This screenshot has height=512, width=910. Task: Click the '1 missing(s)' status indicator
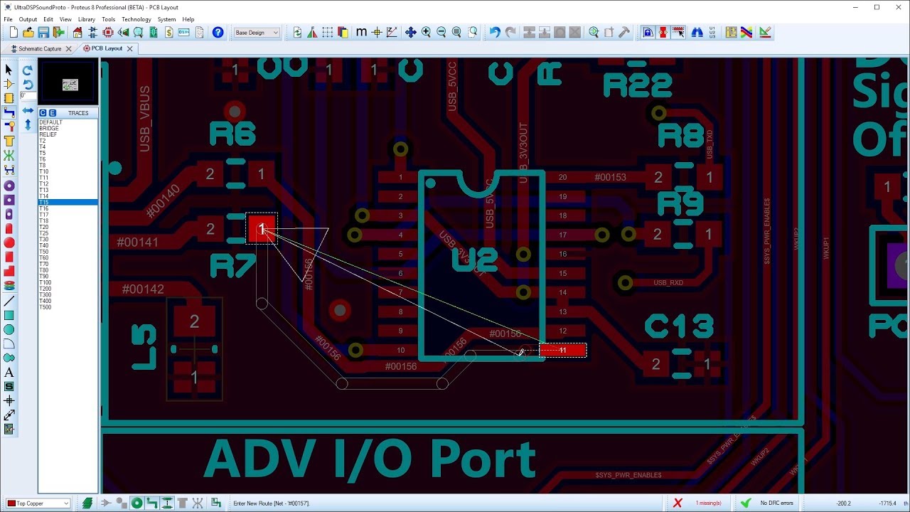pos(708,503)
